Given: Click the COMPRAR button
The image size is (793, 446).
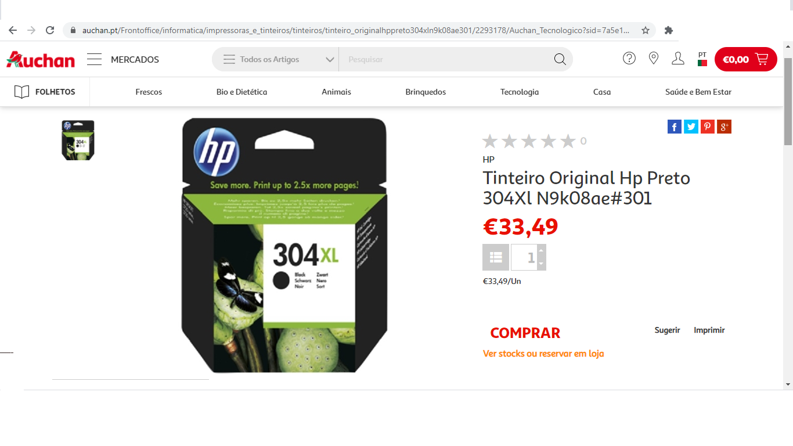Looking at the screenshot, I should [x=525, y=333].
